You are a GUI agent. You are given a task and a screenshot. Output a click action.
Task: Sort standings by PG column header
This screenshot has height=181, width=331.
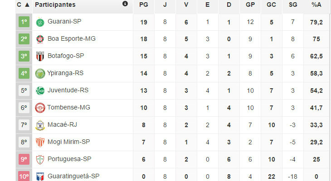click(x=144, y=5)
